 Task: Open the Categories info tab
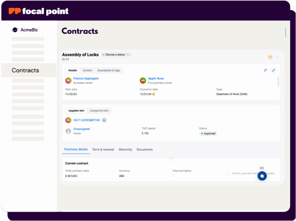pyautogui.click(x=99, y=111)
